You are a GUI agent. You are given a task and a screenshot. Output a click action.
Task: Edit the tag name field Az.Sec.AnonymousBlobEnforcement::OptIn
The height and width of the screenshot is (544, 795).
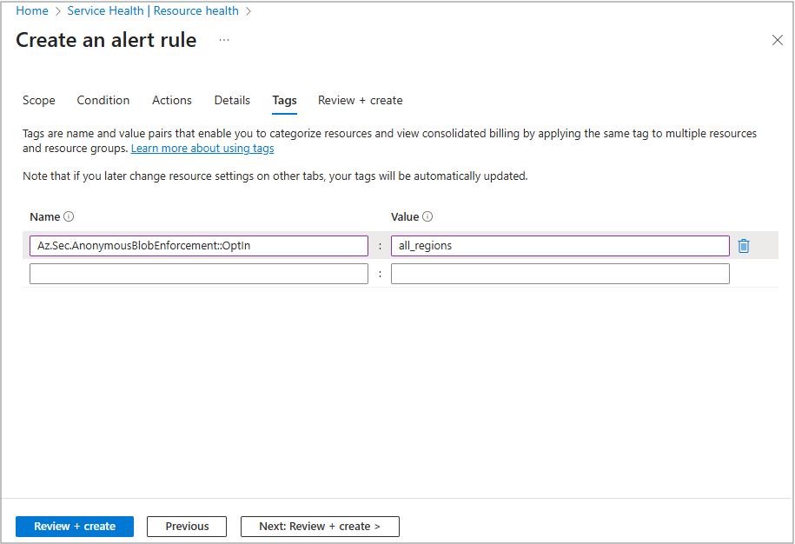click(199, 246)
